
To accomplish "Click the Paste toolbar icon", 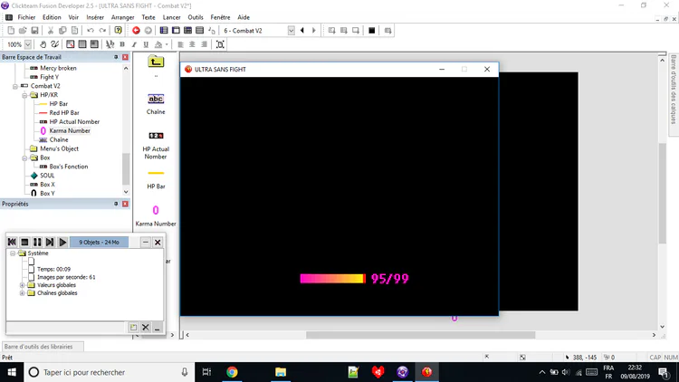I will click(74, 30).
